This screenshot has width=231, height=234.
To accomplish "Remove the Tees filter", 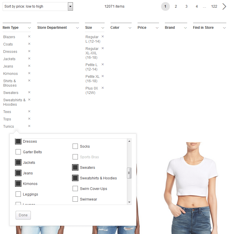I will click(x=29, y=111).
